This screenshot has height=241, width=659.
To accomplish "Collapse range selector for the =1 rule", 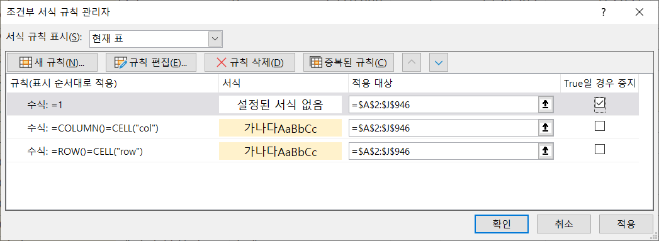I will (546, 104).
